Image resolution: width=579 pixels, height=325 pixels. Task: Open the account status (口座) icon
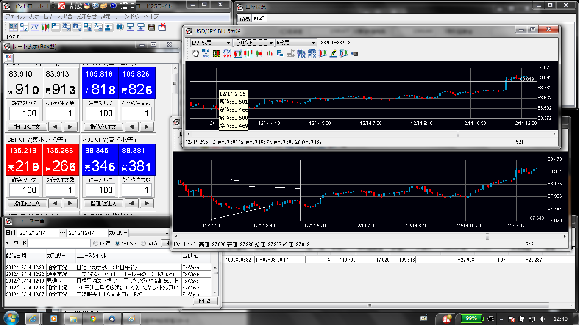(x=87, y=27)
